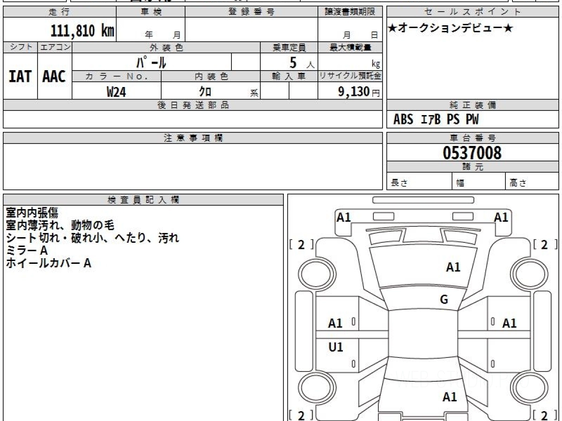Click the リサイクル預託金 header

tap(350, 76)
